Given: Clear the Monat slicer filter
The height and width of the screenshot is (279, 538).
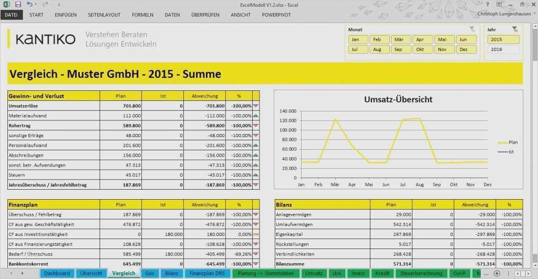Looking at the screenshot, I should pos(472,29).
